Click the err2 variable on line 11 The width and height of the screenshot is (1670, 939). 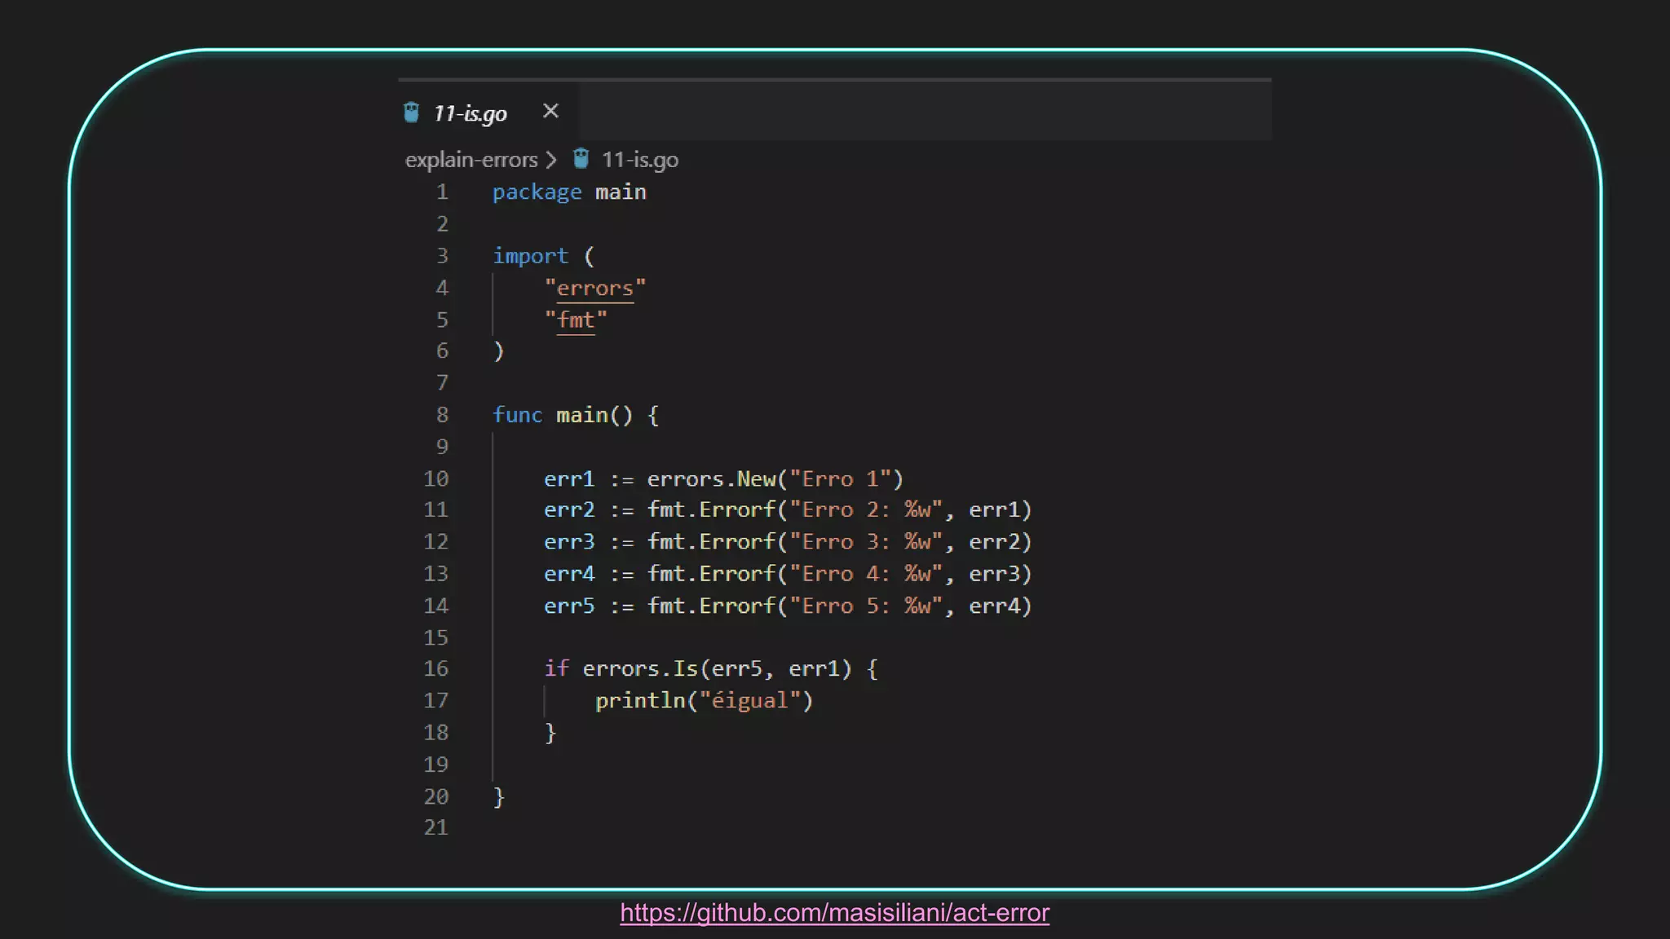569,510
